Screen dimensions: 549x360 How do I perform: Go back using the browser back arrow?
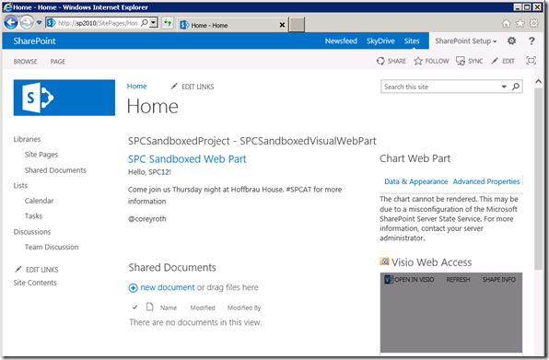(11, 23)
